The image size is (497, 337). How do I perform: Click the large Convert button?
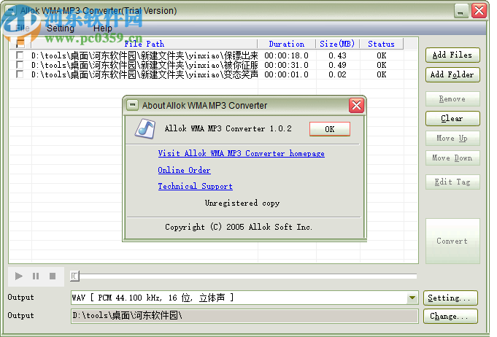[452, 241]
